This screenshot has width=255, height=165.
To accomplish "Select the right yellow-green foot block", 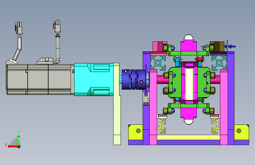I will tap(241, 132).
